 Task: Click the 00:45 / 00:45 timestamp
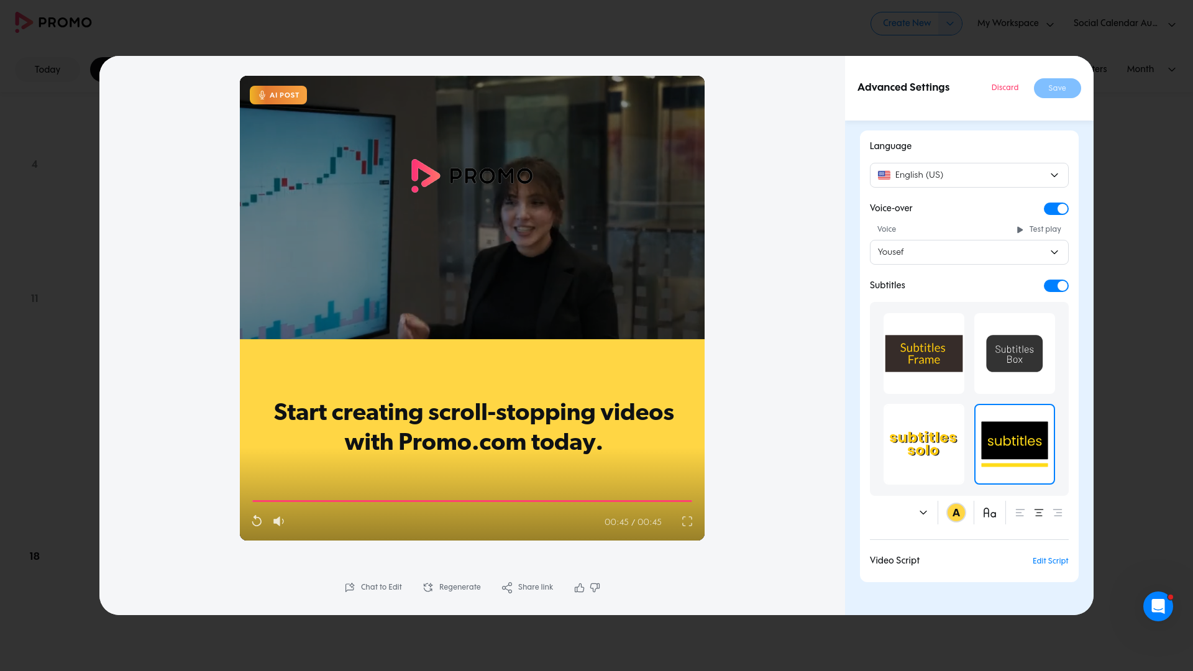coord(633,522)
